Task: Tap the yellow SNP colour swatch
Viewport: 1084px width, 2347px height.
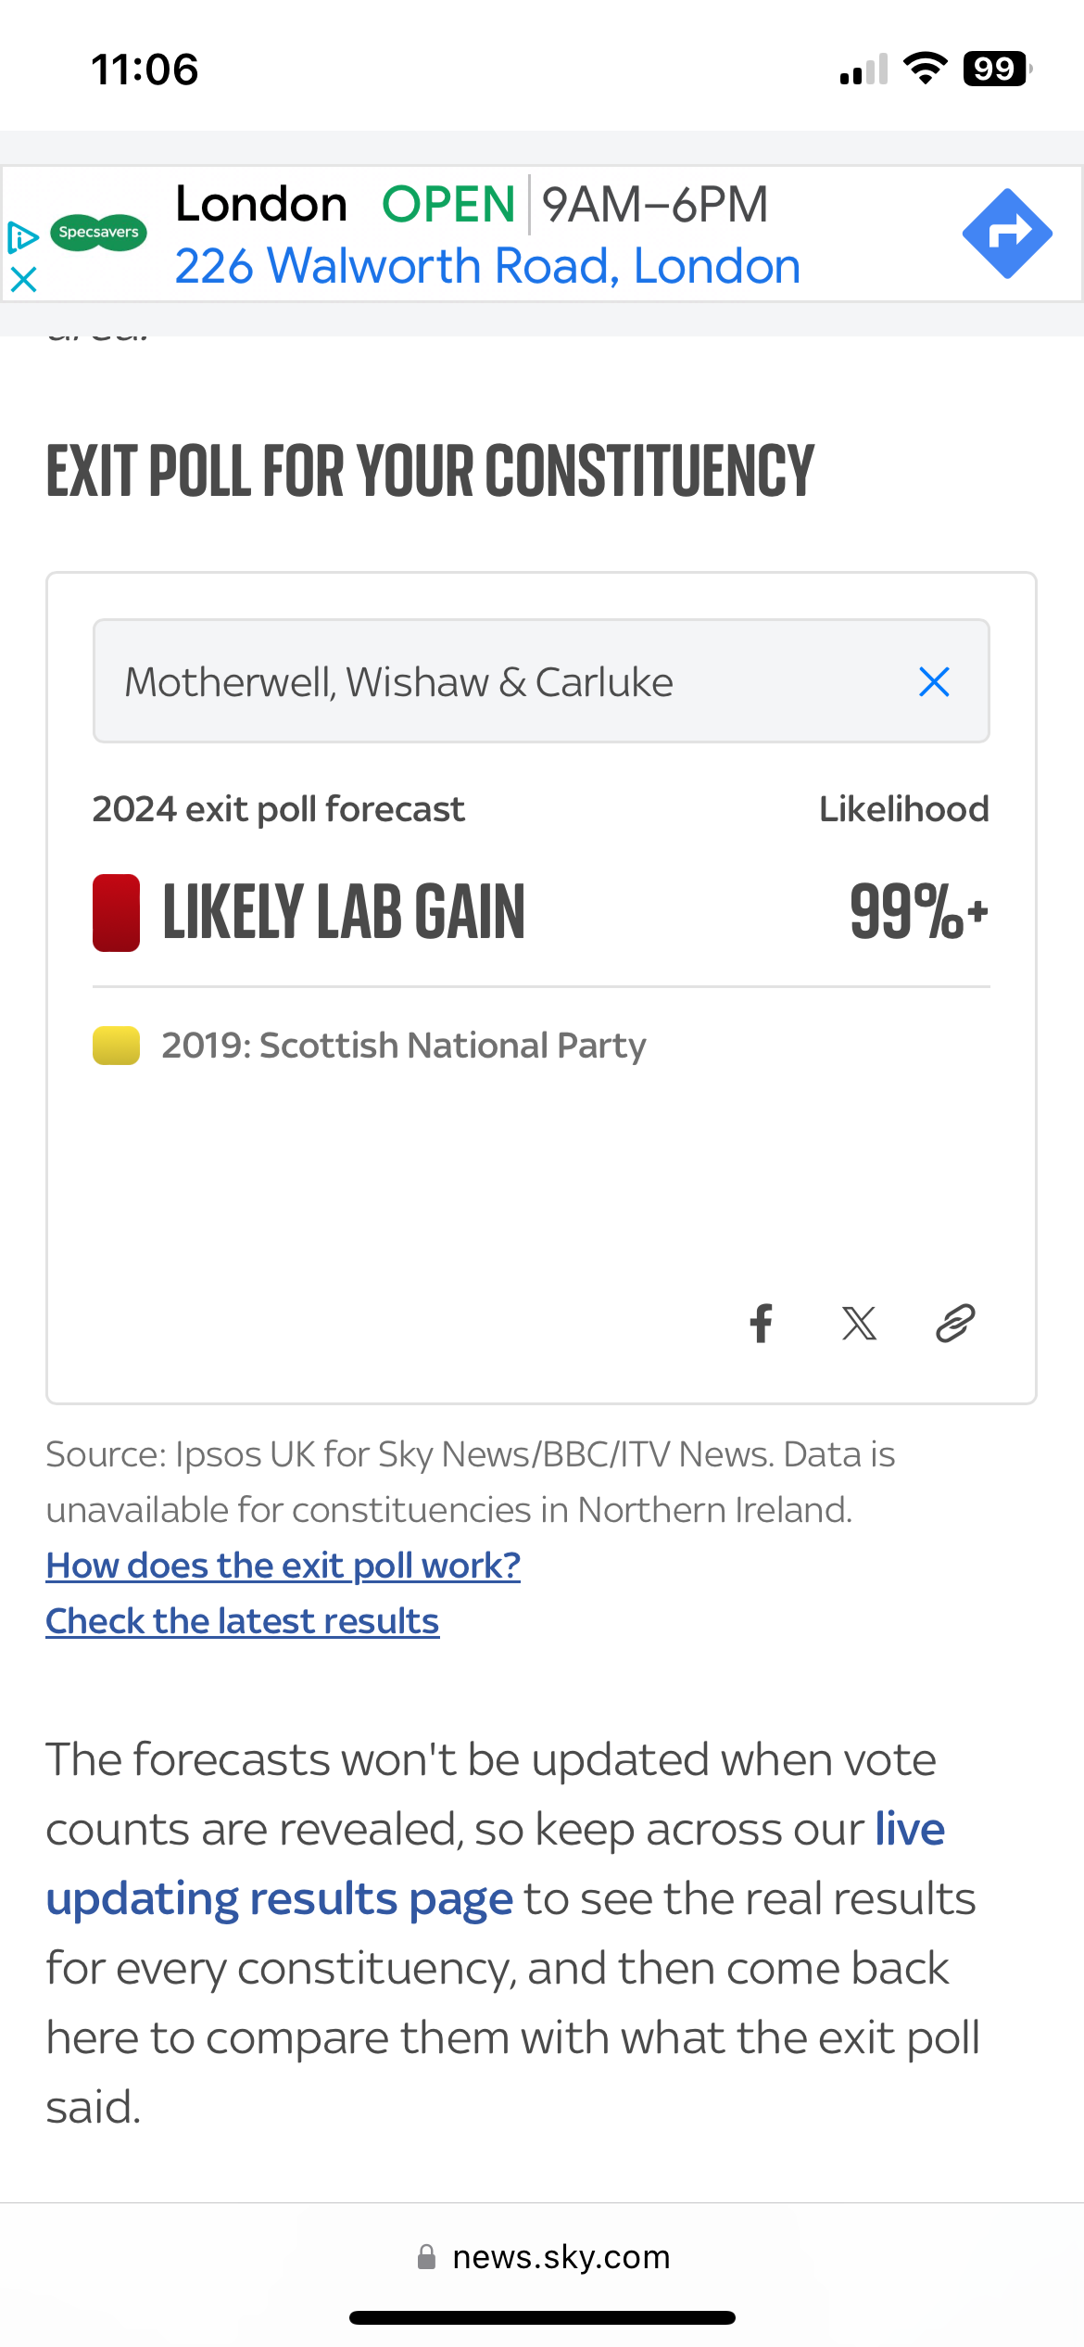Action: click(x=116, y=1046)
